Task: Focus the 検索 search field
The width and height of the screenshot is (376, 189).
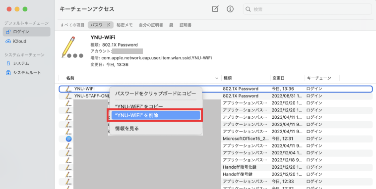Action: coord(307,9)
